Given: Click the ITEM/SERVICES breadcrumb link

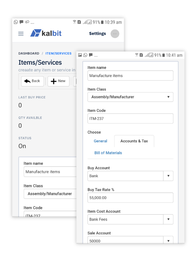Looking at the screenshot, I should tap(58, 54).
